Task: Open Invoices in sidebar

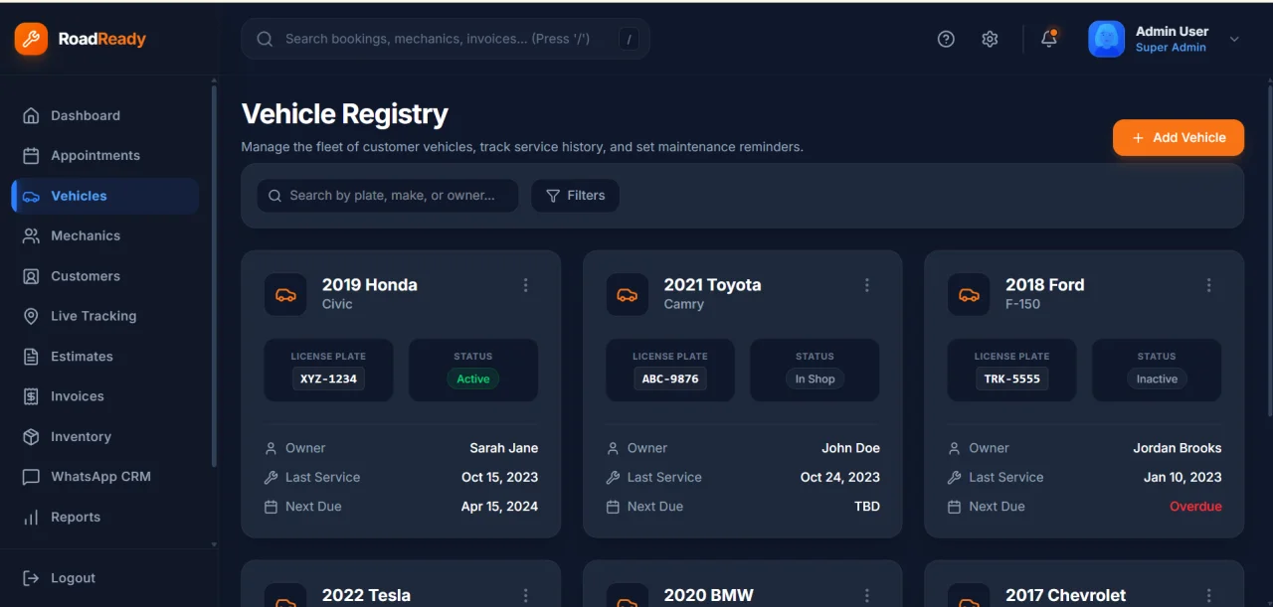Action: 105,396
